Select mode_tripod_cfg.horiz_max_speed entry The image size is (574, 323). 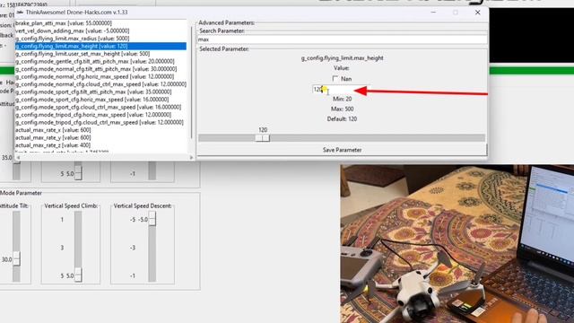tap(93, 115)
